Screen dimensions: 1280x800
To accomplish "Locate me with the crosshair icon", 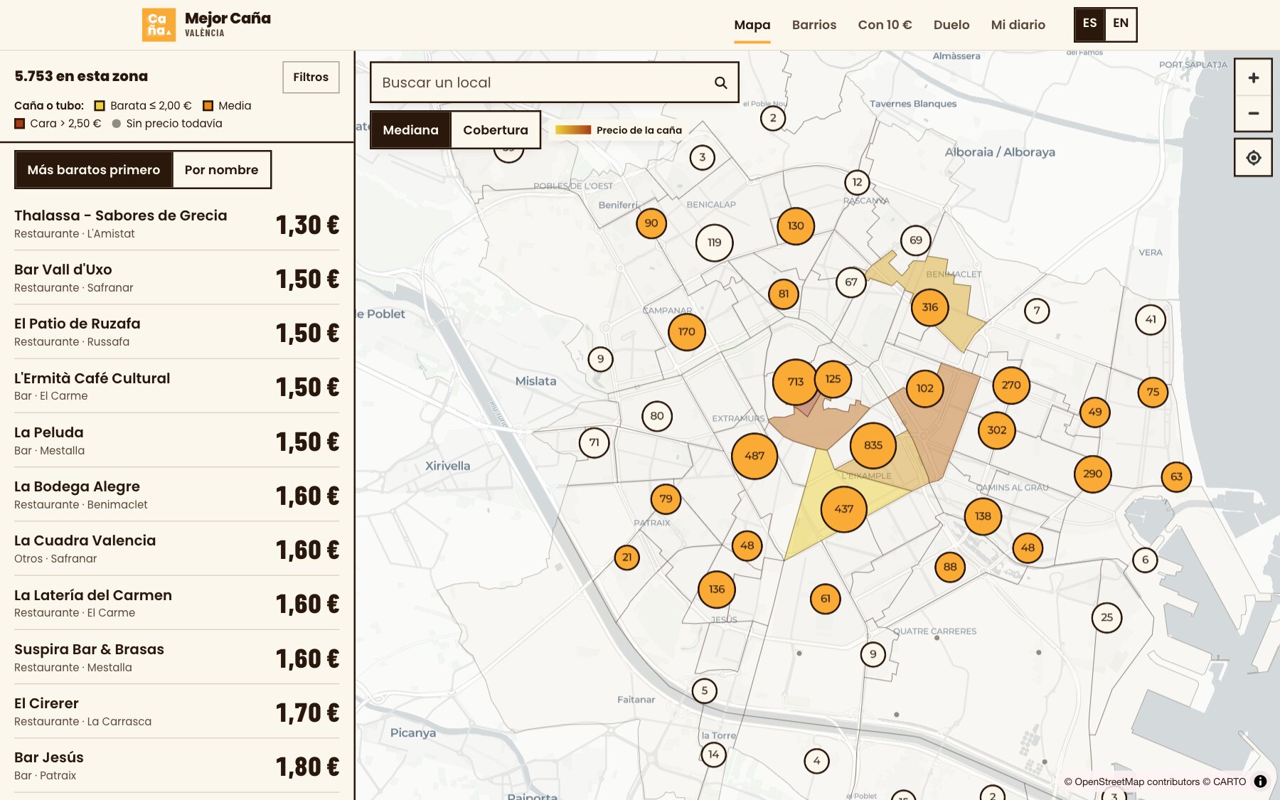I will (x=1253, y=158).
